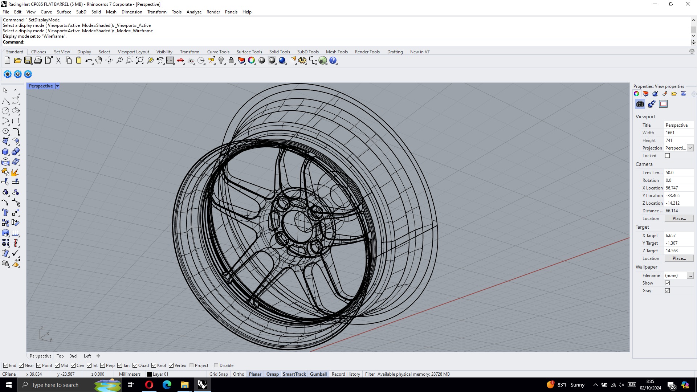697x392 pixels.
Task: Disable the Near object snap checkbox
Action: point(21,366)
